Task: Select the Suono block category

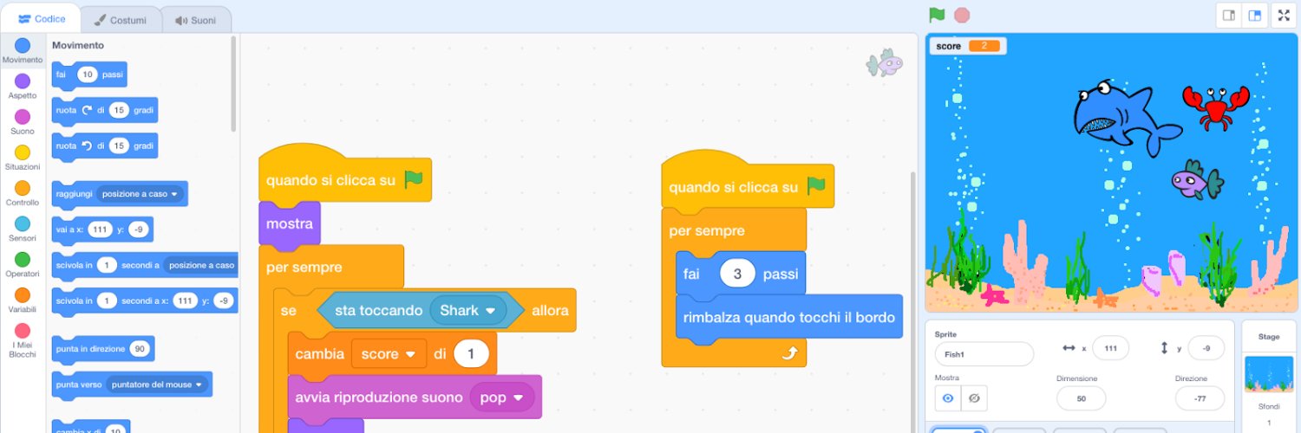Action: (x=23, y=122)
